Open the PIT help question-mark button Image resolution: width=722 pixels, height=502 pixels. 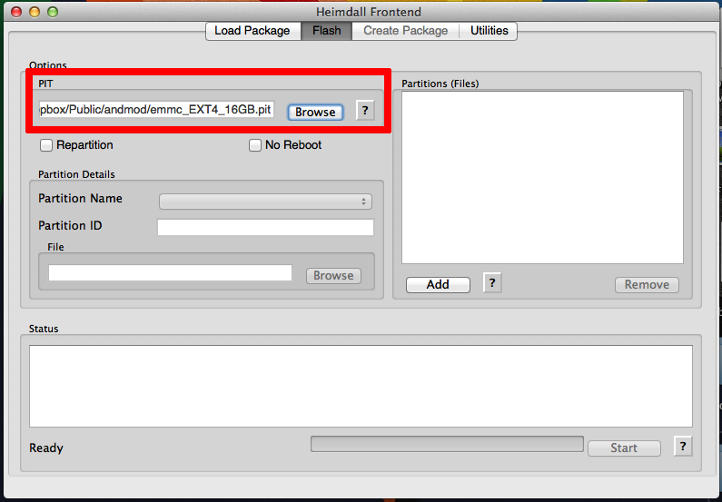(365, 111)
